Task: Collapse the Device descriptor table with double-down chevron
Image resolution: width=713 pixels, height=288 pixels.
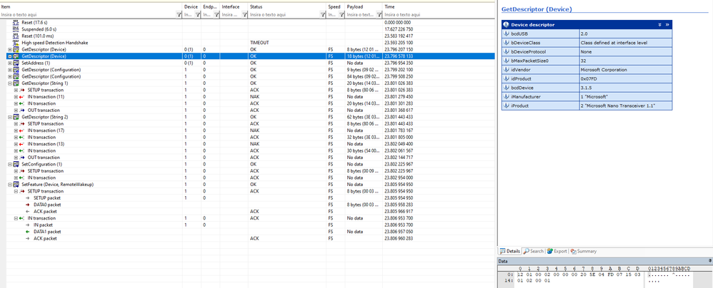Action: tap(660, 24)
